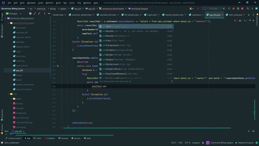Open the Navigate menu

point(31,3)
